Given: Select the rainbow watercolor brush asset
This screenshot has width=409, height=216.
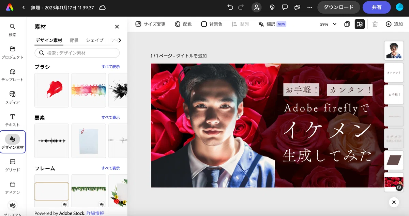Looking at the screenshot, I should pyautogui.click(x=89, y=90).
